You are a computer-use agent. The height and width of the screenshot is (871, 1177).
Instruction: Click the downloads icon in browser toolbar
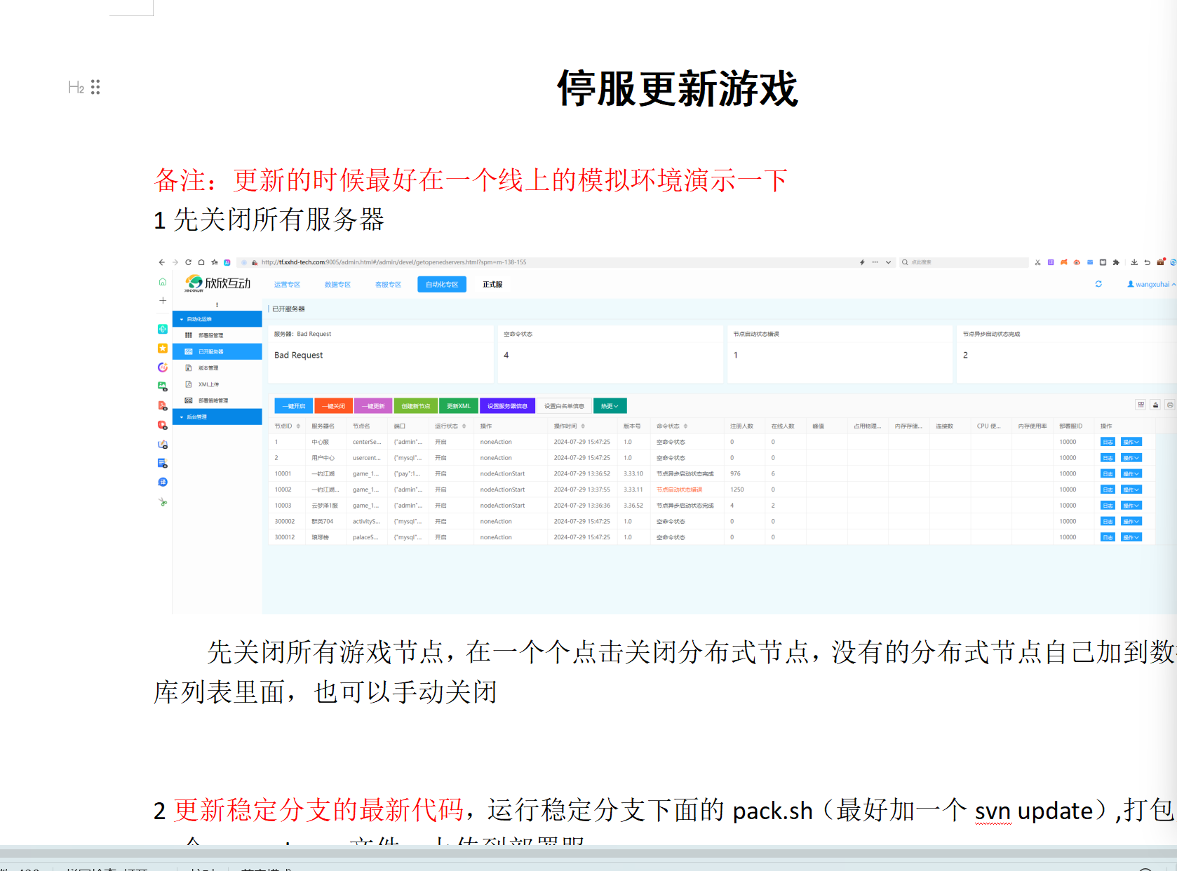(1135, 263)
